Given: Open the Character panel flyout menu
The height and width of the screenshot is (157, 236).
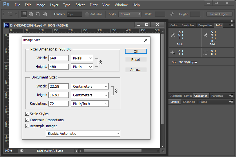Looking at the screenshot, I should [231, 96].
